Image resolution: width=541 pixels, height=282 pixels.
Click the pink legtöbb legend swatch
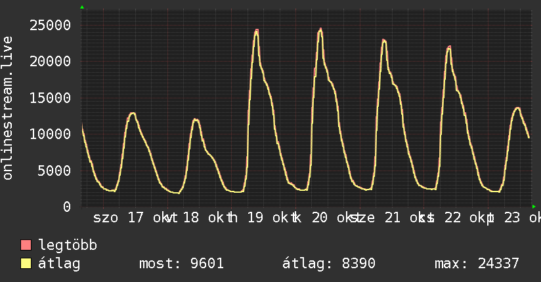[26, 245]
